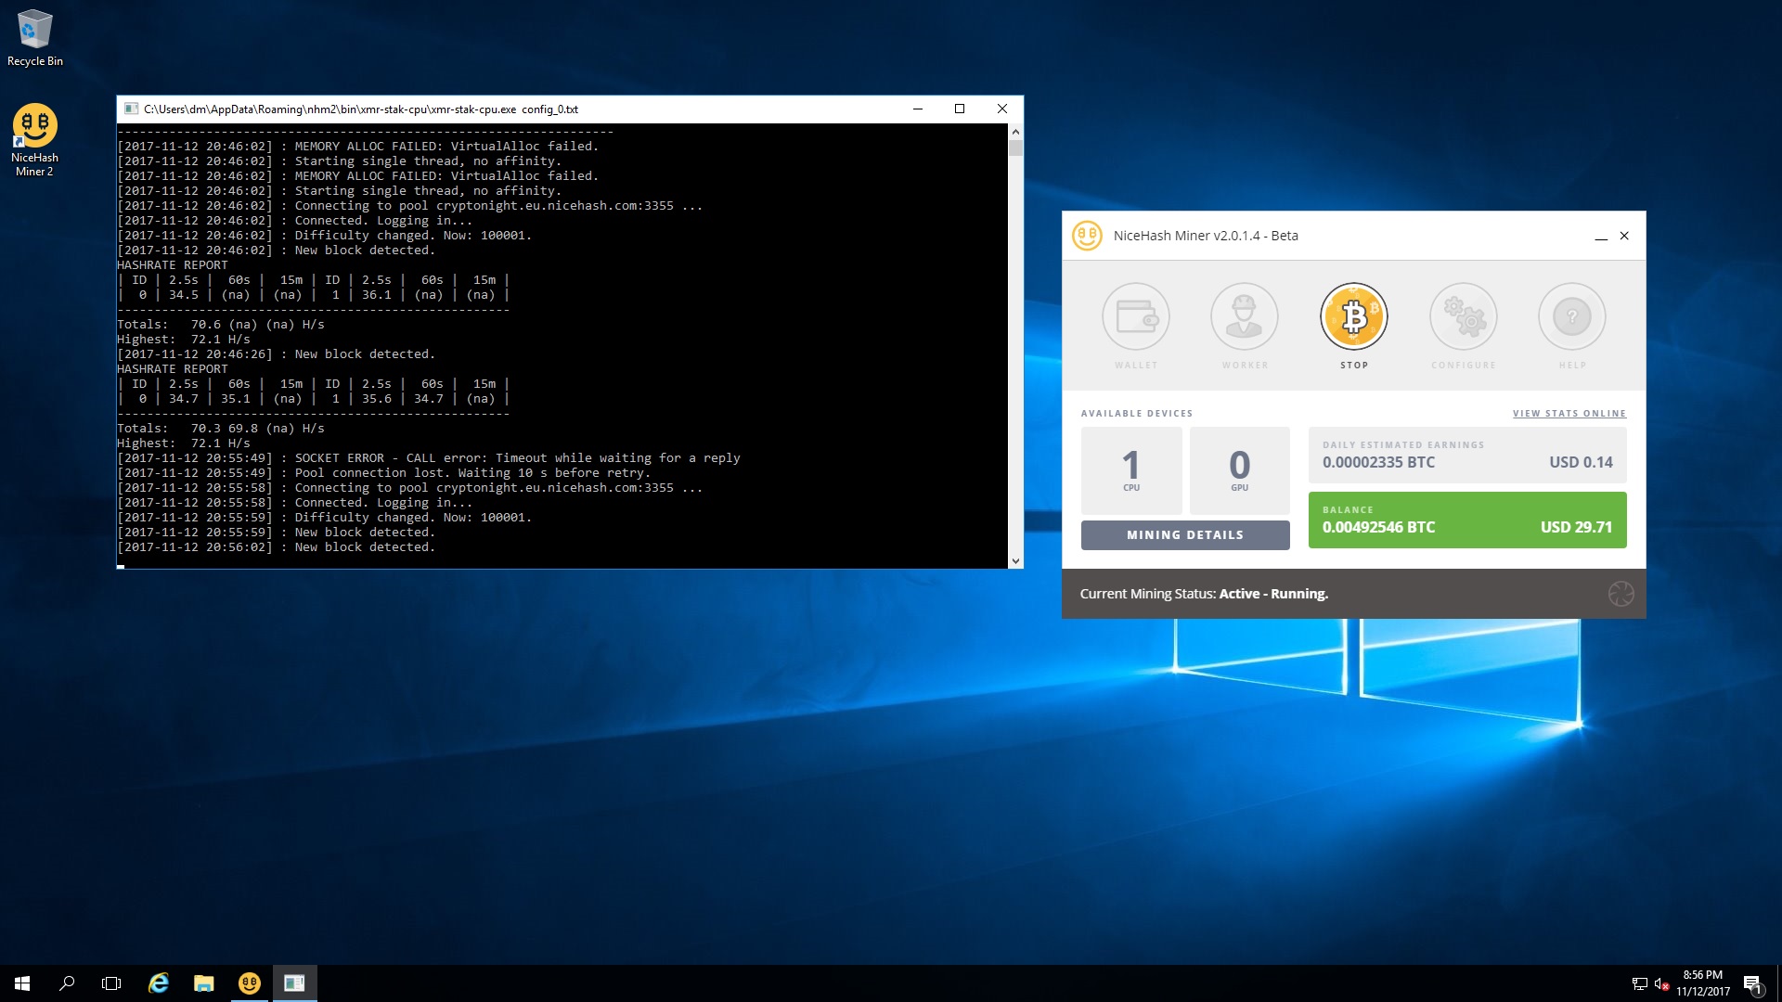Click the MINING DETAILS button
Image resolution: width=1782 pixels, height=1002 pixels.
[1183, 534]
